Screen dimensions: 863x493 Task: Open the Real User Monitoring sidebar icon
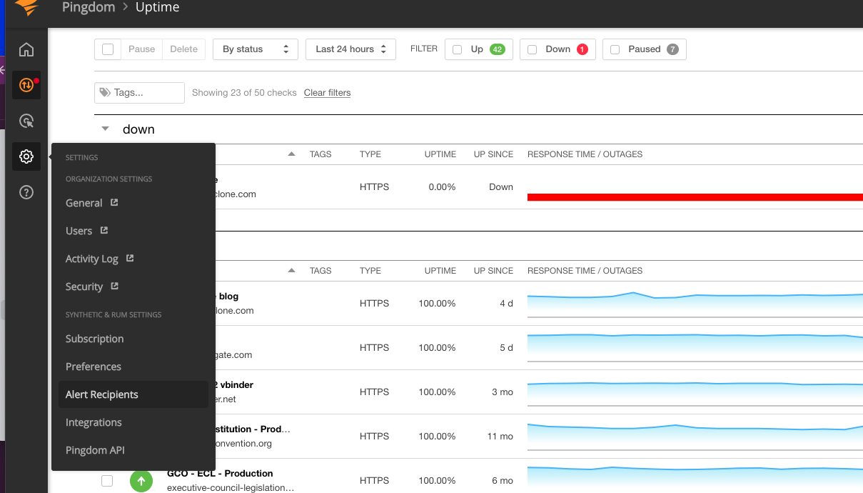point(26,121)
